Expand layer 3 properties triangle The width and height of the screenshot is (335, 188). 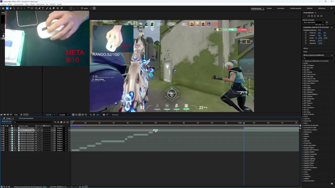10,133
